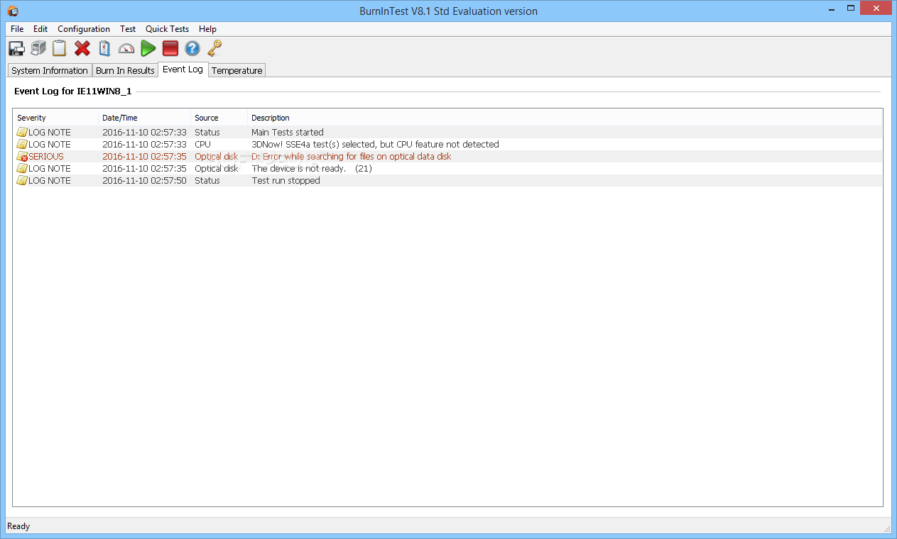Open the Configuration menu

click(x=84, y=29)
